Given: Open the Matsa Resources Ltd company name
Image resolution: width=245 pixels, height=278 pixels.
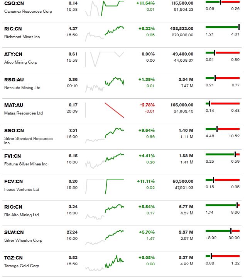Looking at the screenshot, I should (x=24, y=113).
